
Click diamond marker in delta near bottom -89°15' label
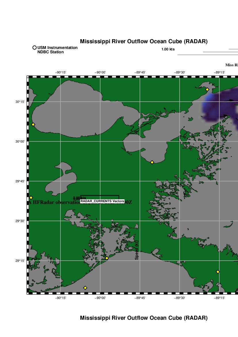(x=218, y=272)
